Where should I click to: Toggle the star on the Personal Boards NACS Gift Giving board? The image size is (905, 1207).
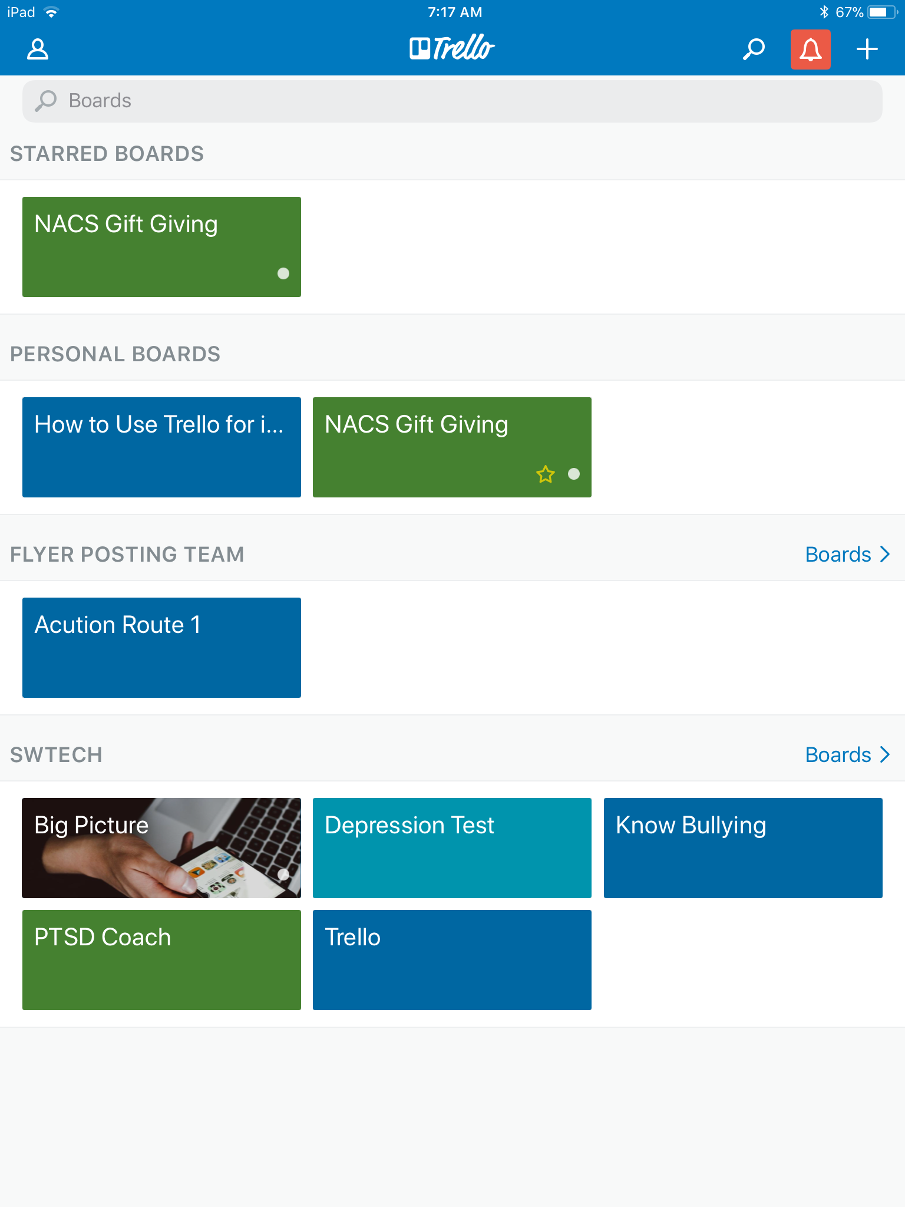pyautogui.click(x=546, y=474)
